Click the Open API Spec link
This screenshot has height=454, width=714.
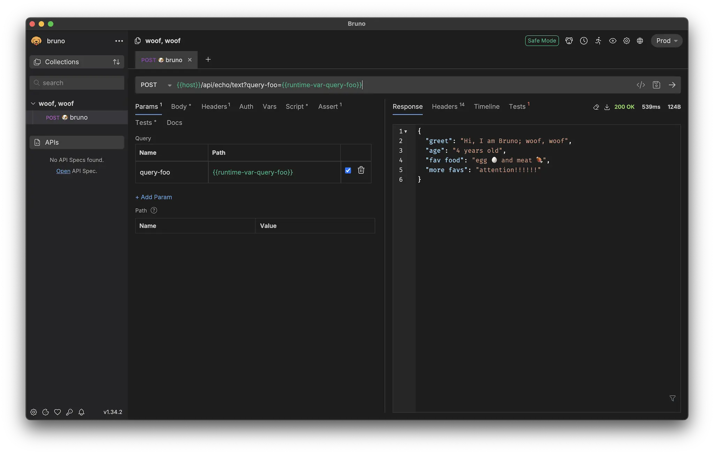click(63, 171)
